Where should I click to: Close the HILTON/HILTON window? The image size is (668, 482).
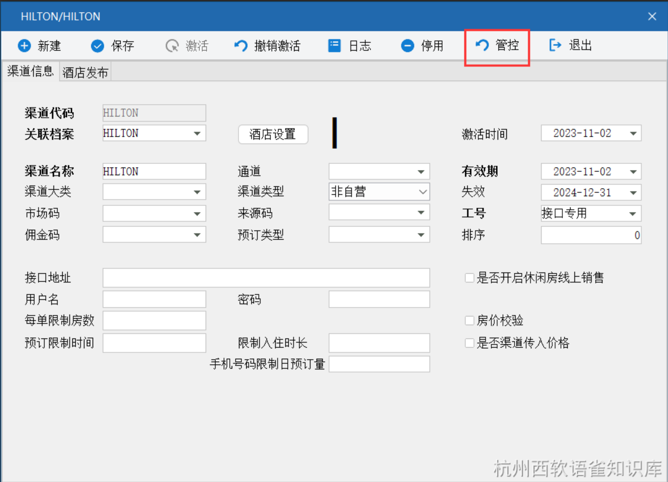(652, 16)
